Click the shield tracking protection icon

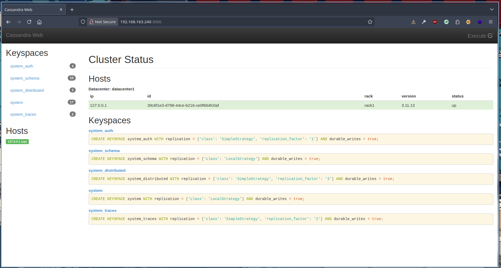pos(83,22)
